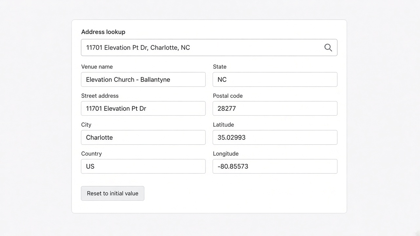Focus the Address lookup search field

click(x=209, y=48)
